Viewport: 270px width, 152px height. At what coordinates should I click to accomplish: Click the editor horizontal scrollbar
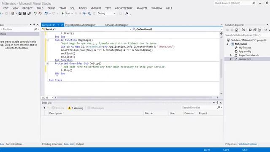pyautogui.click(x=134, y=98)
